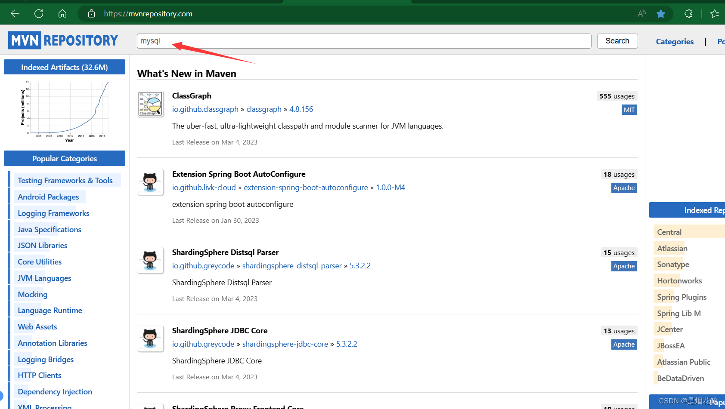Click the Search button

tap(617, 41)
